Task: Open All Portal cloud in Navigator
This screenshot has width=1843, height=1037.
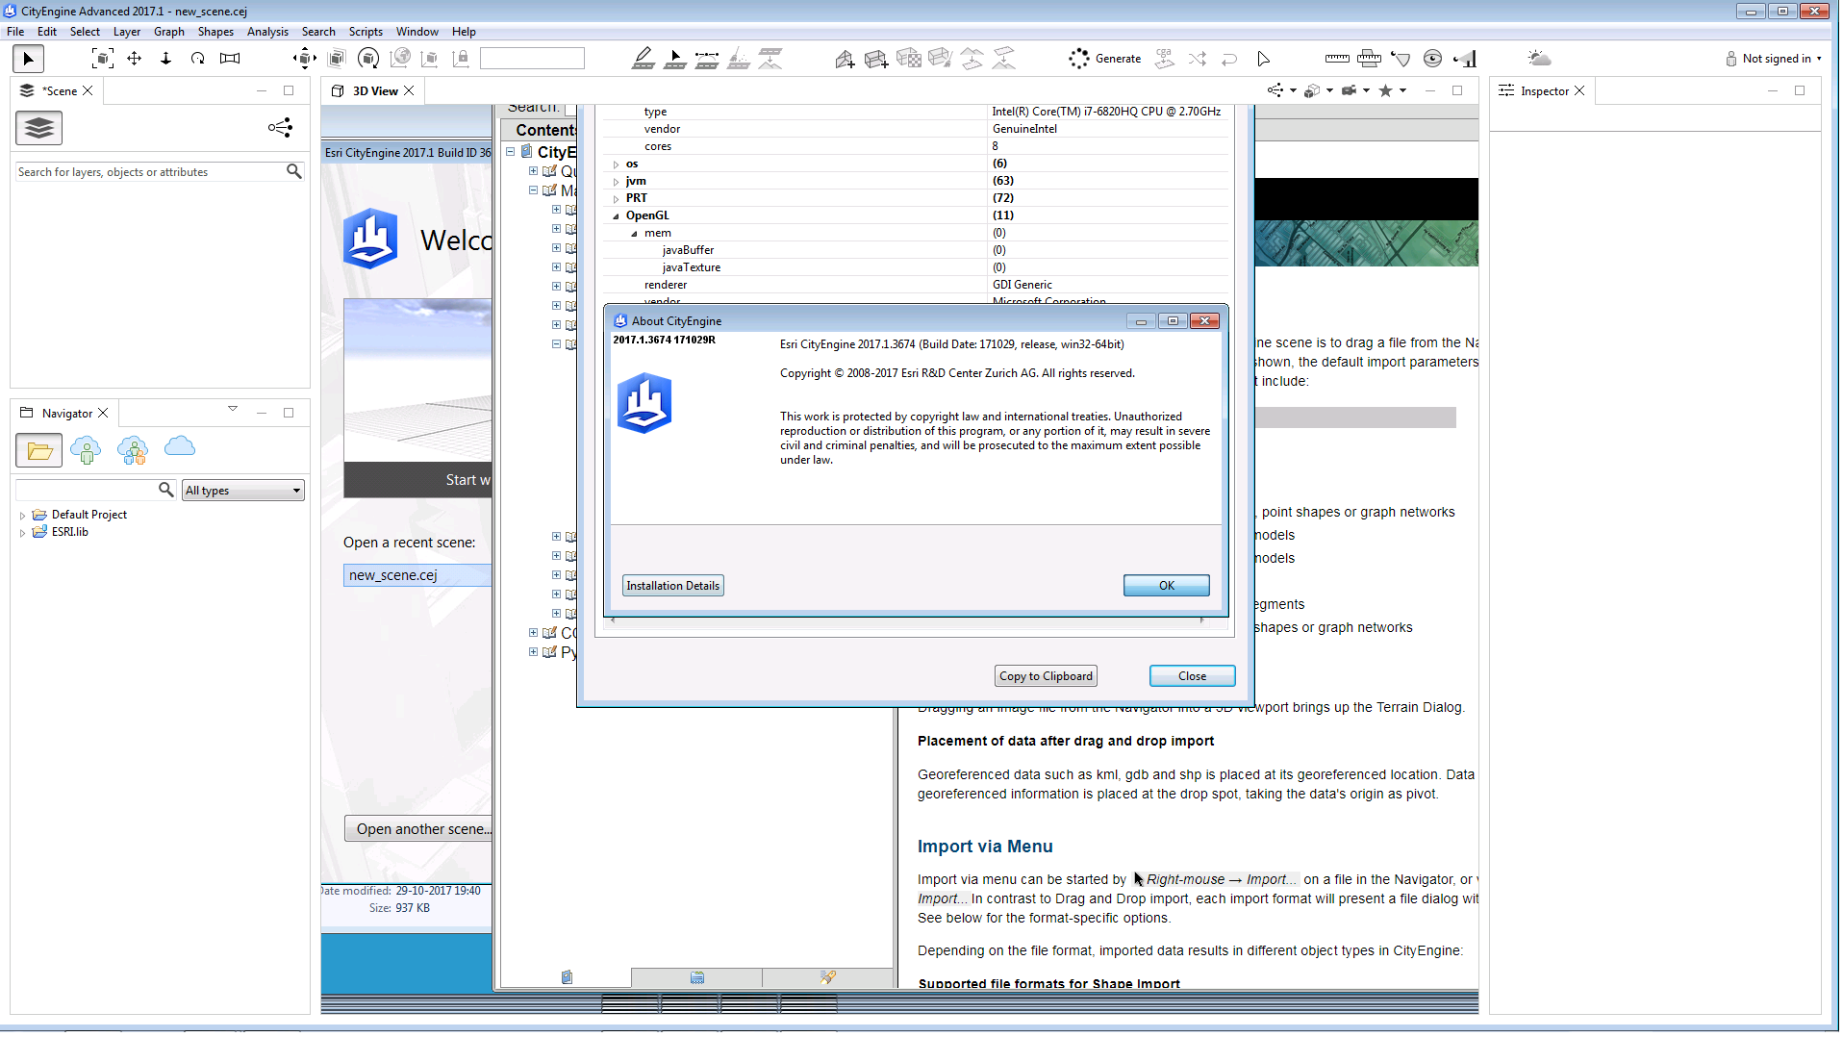Action: click(180, 446)
